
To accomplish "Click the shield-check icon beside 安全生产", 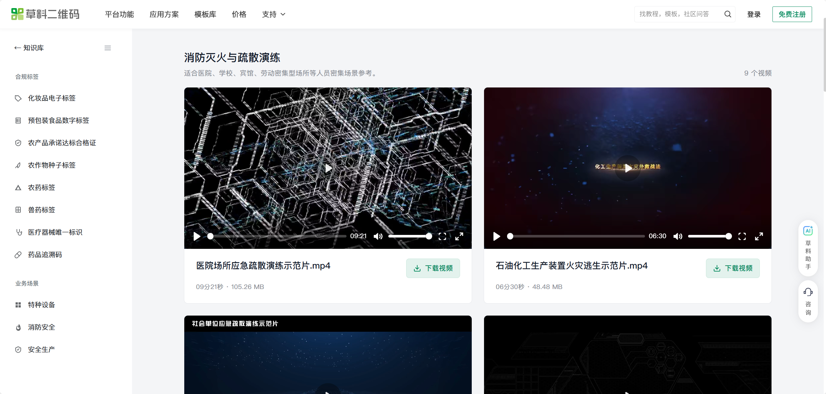I will pyautogui.click(x=18, y=350).
